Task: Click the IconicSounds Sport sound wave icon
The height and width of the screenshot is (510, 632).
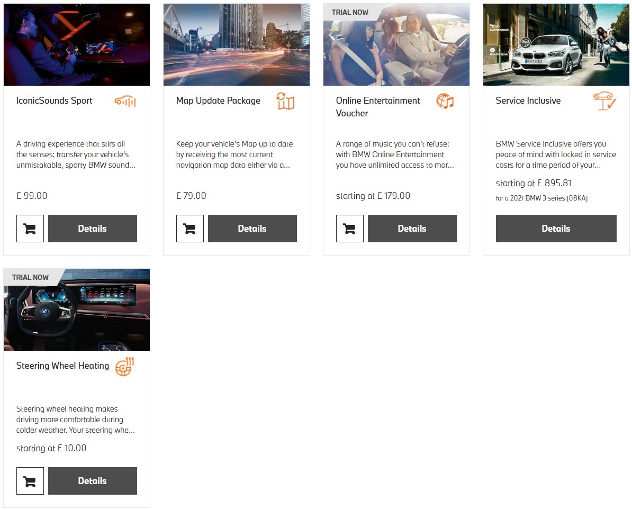Action: coord(125,101)
